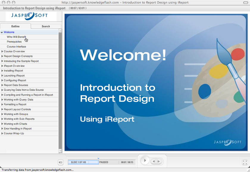250x172 pixels.
Task: Select Working with Sub-Reports item
Action: (19, 119)
